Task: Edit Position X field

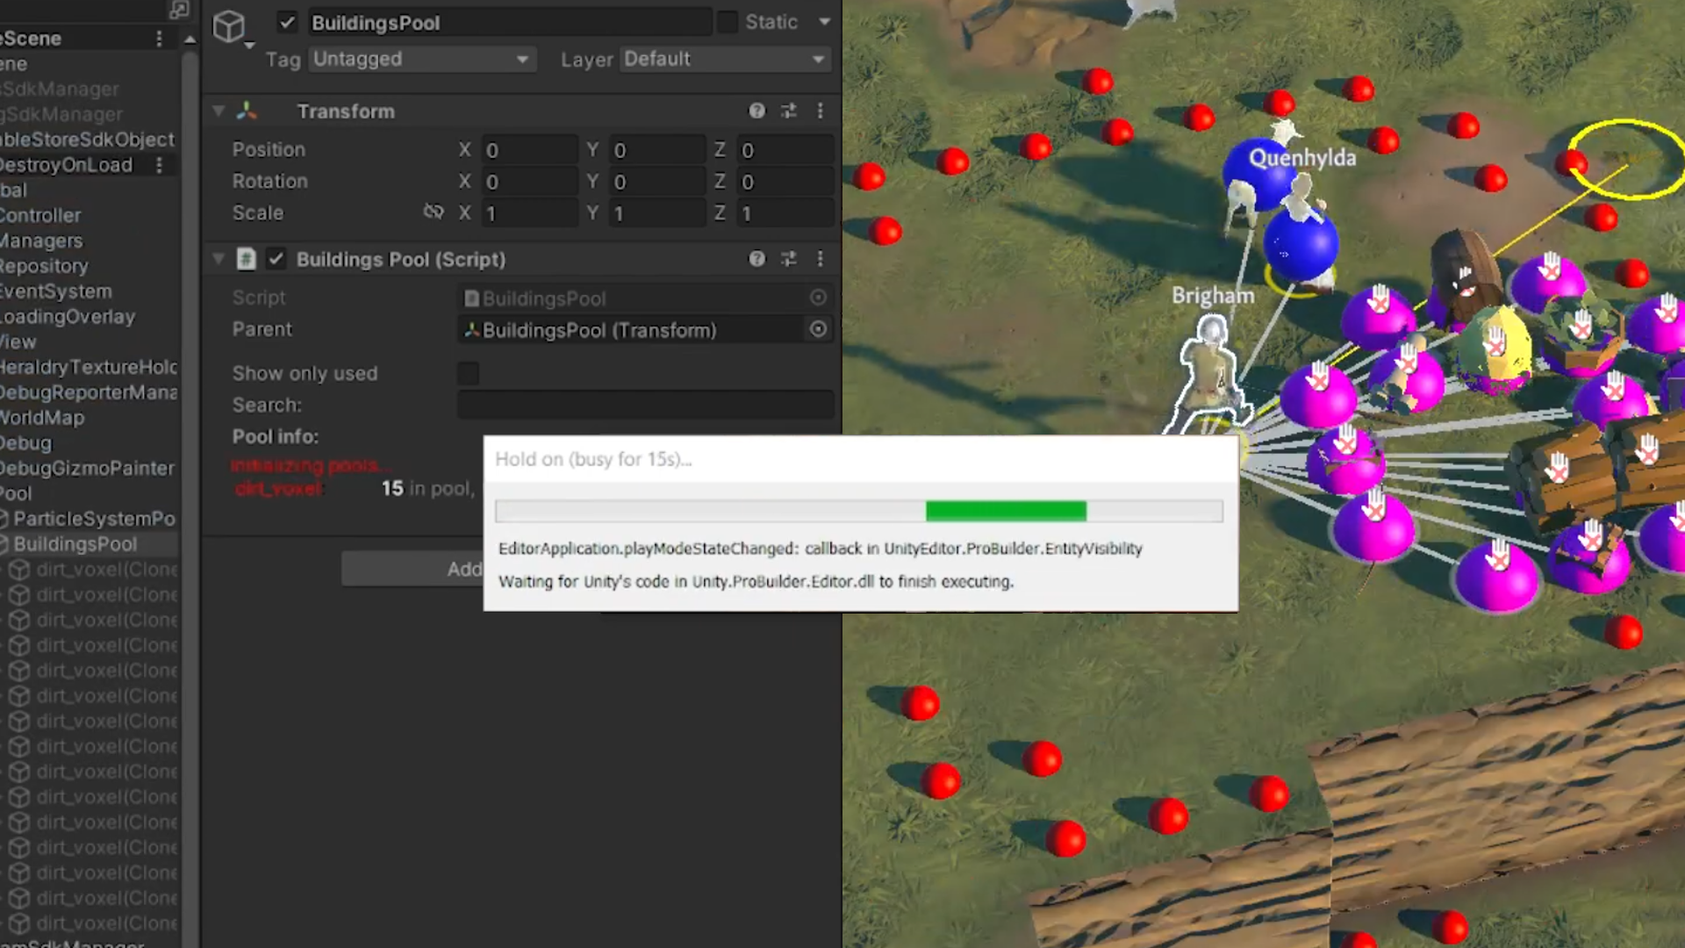Action: pos(529,150)
